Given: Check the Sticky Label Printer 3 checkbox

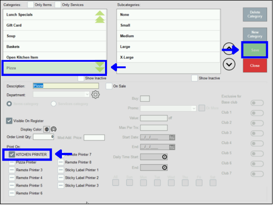Looking at the screenshot, I should [61, 185].
